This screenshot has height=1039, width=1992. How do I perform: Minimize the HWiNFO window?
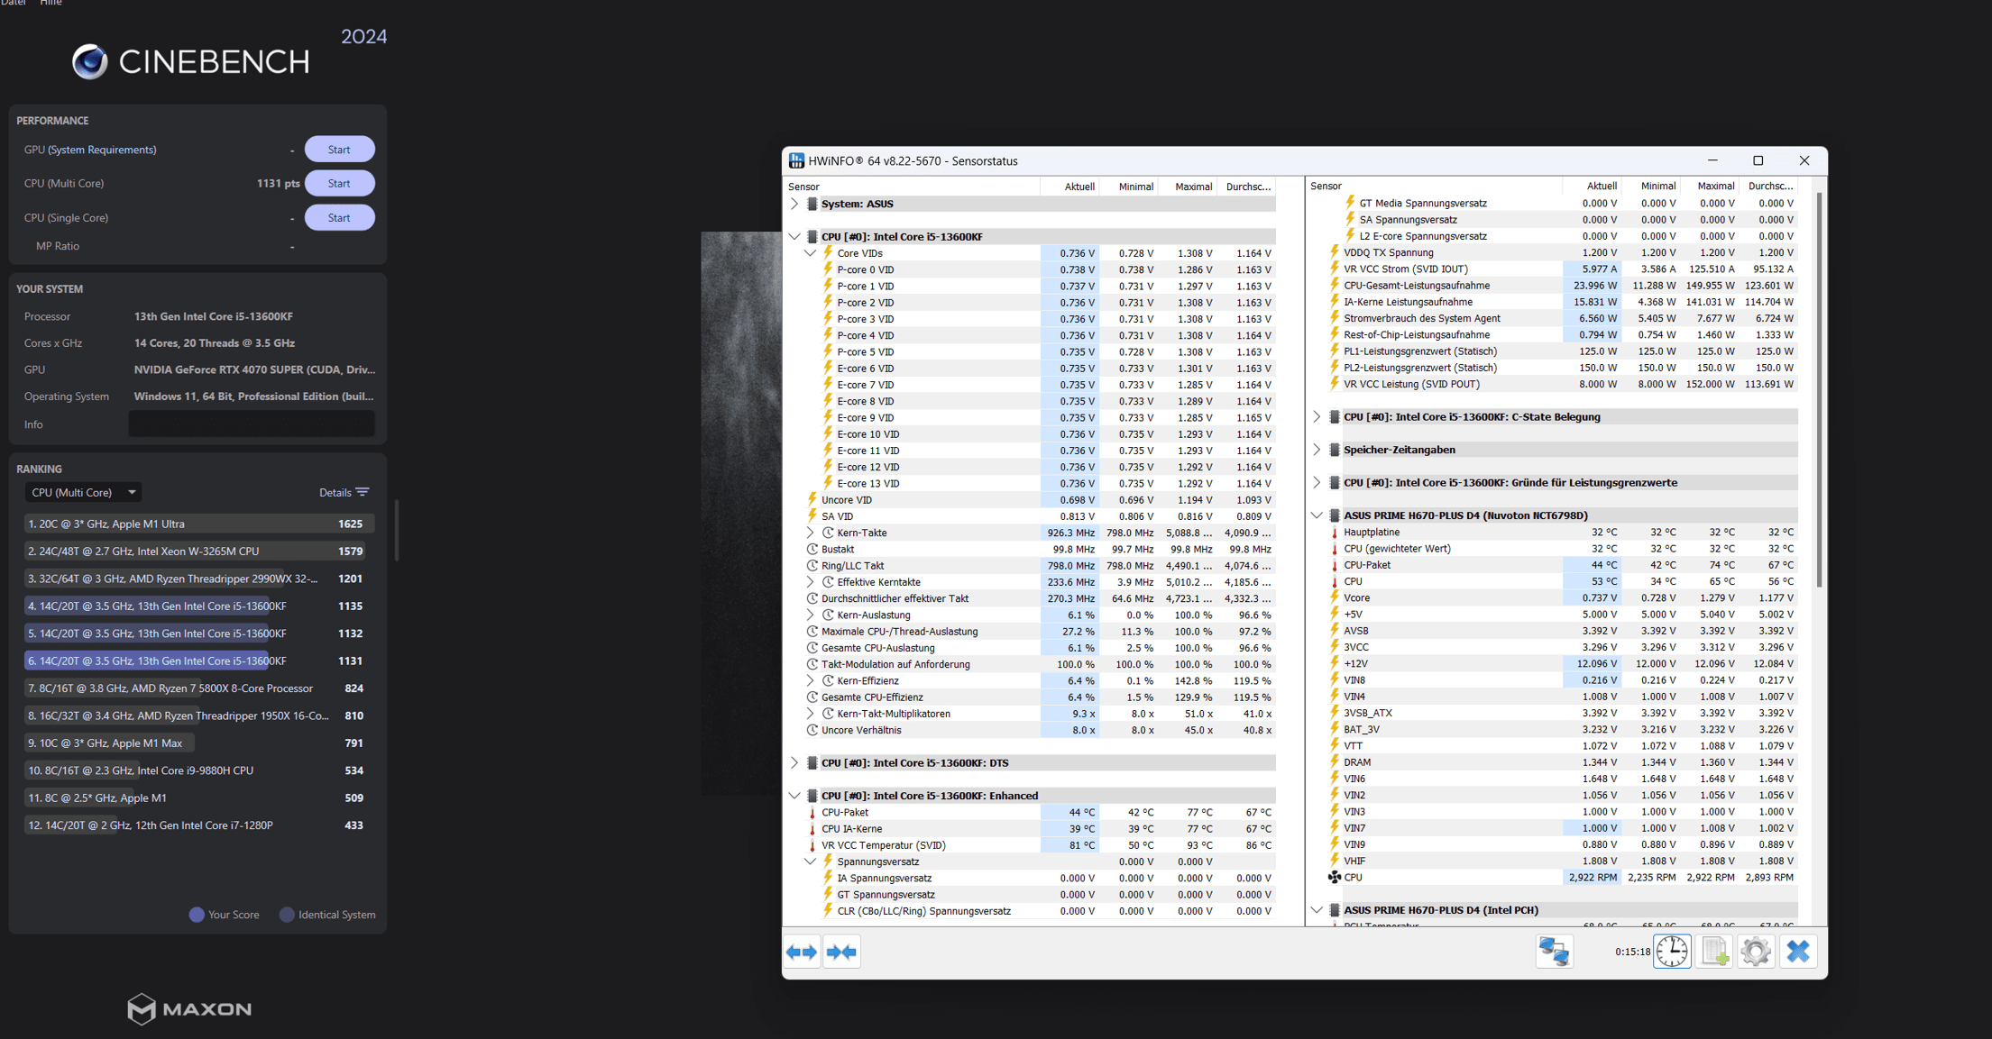coord(1712,160)
